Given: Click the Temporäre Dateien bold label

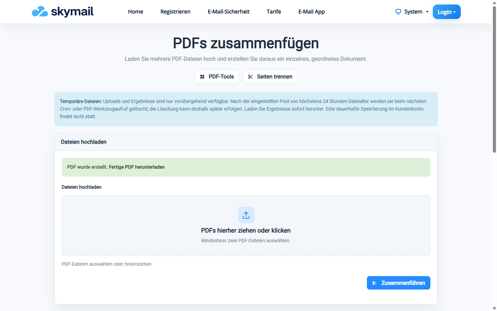Looking at the screenshot, I should (x=81, y=101).
